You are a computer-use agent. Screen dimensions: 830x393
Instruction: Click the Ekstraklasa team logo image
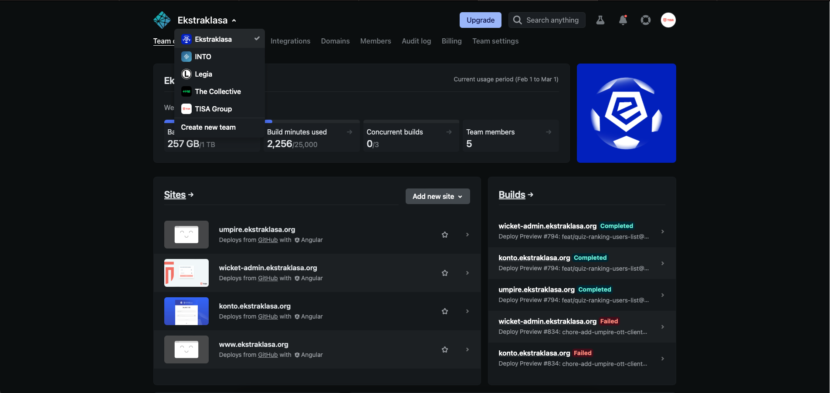pos(626,113)
